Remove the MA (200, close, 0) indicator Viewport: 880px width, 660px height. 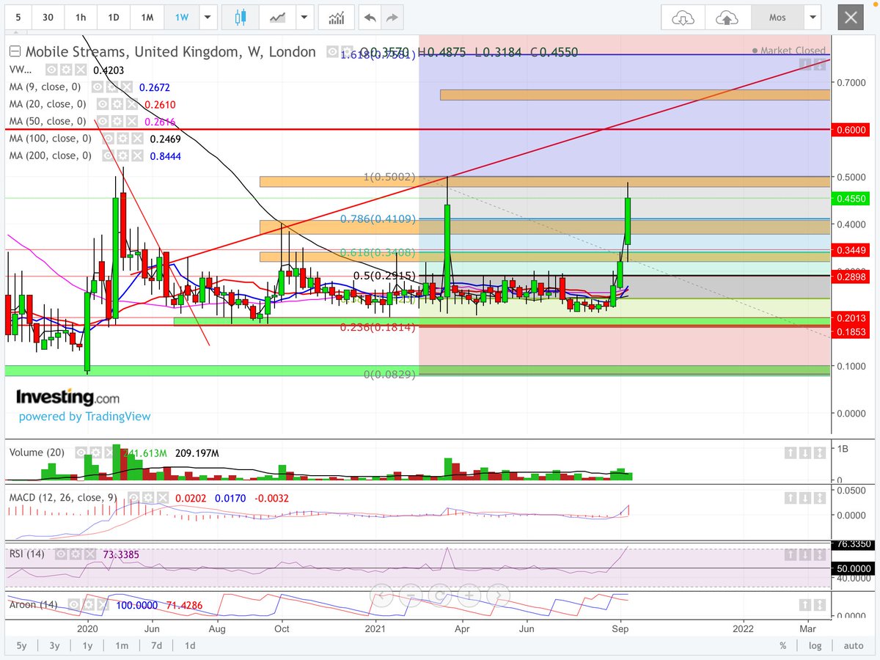(x=137, y=155)
